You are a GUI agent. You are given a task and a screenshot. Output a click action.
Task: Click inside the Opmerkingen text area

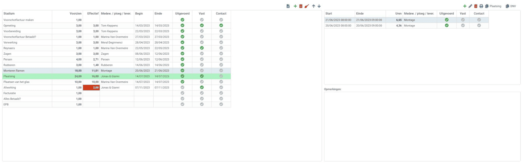[x=422, y=126]
